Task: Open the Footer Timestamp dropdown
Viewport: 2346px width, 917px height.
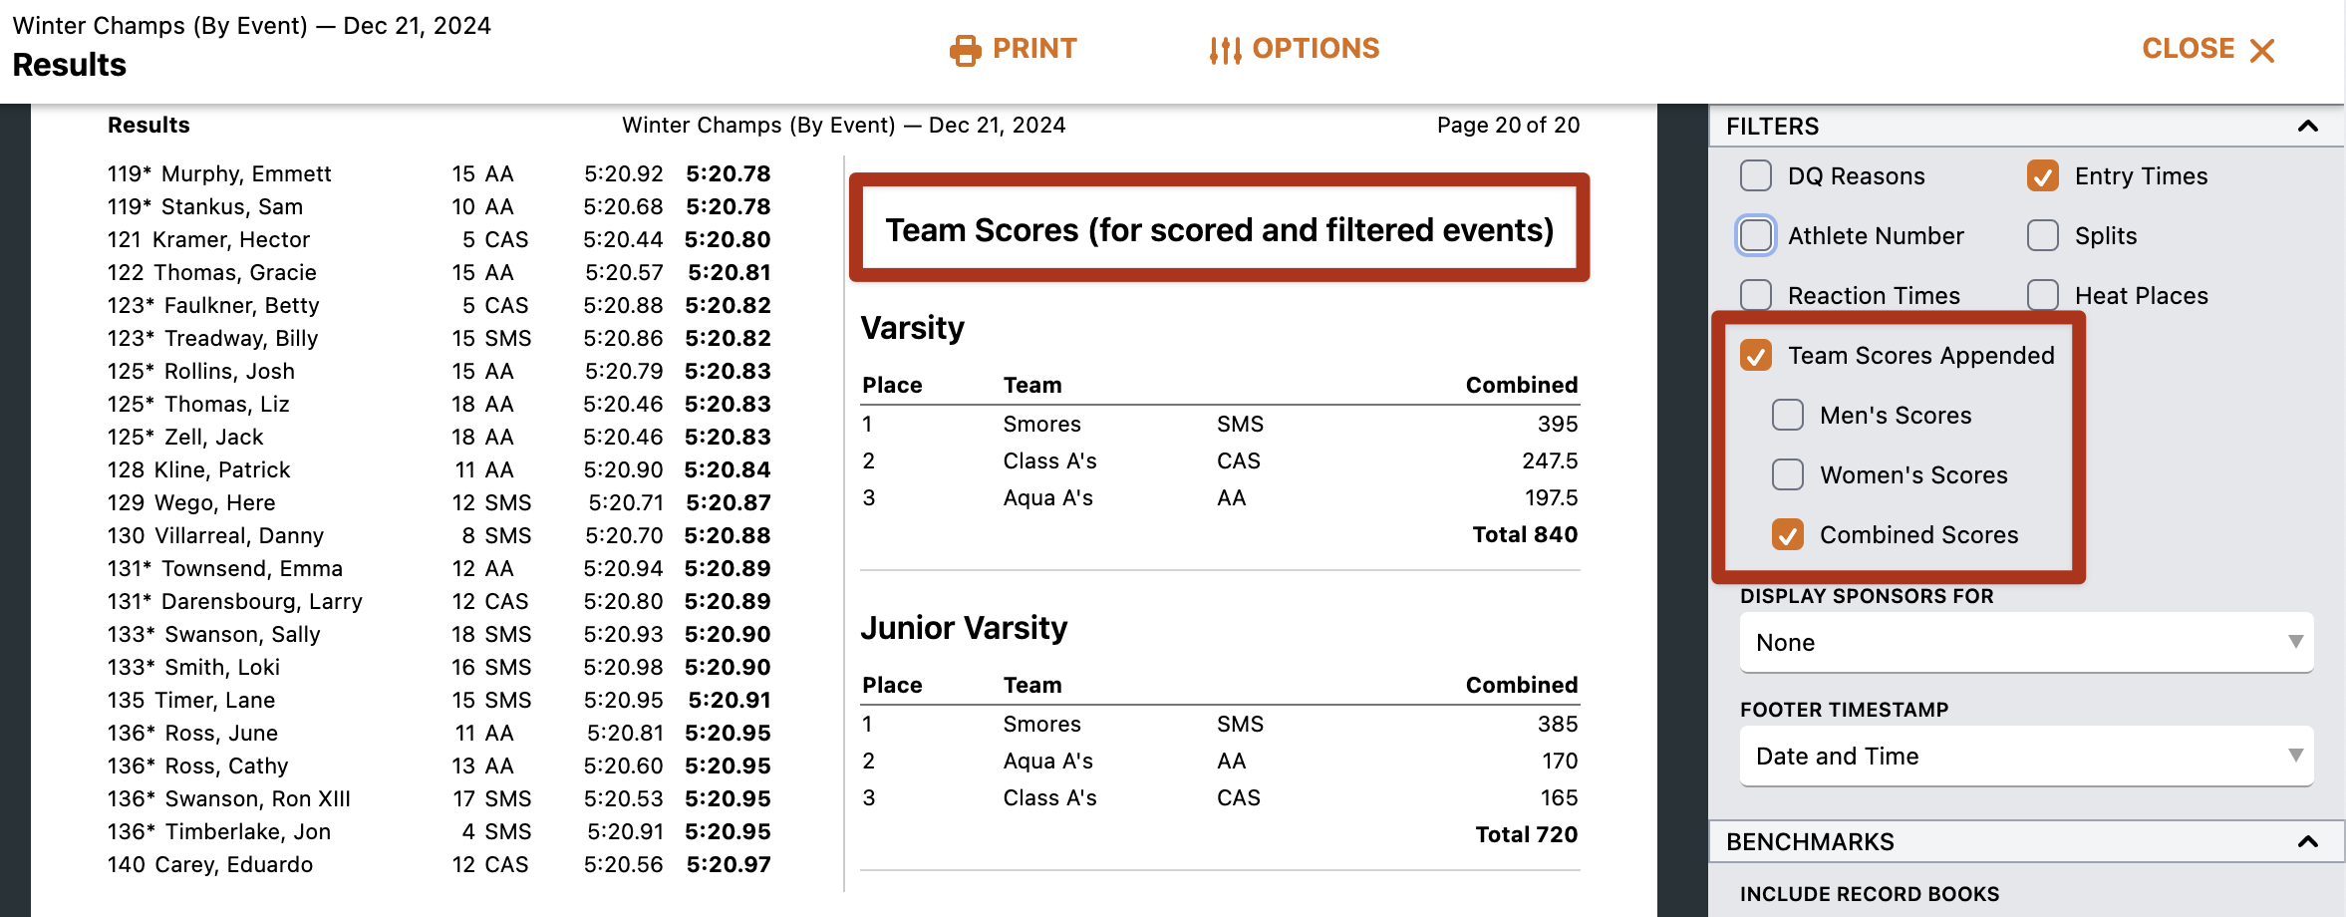Action: click(2027, 757)
